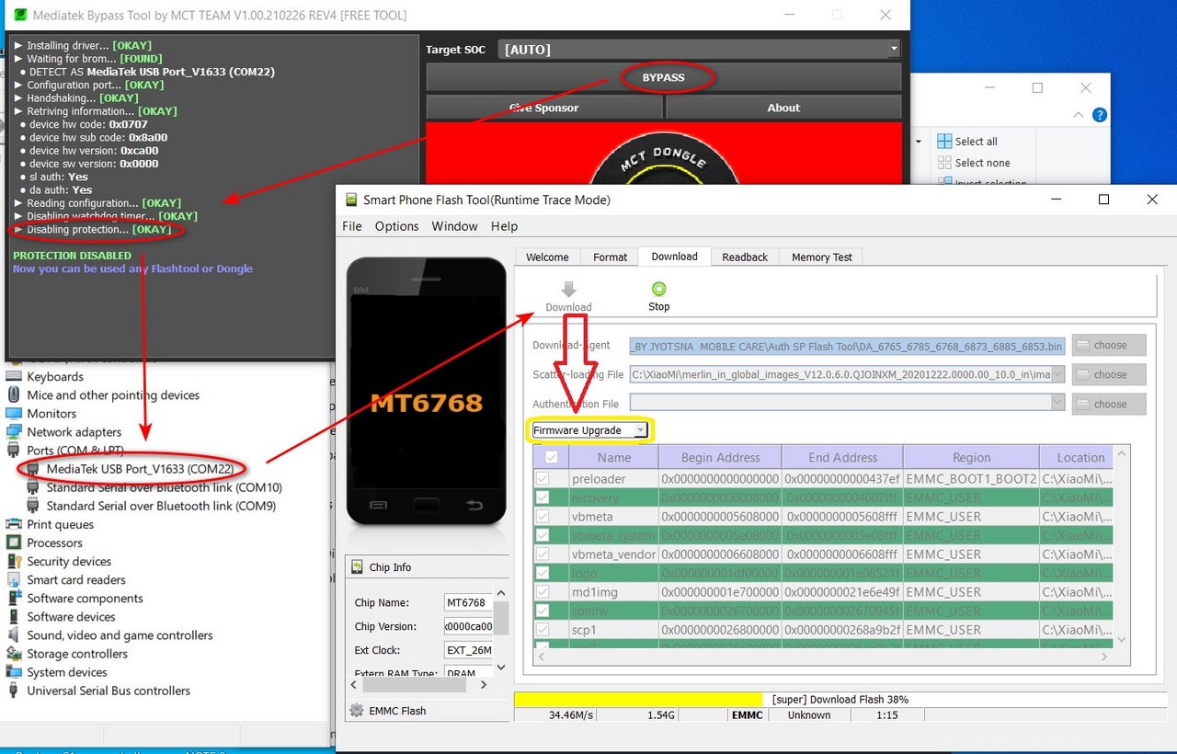Click the COM10 Bluetooth serial port icon
1177x754 pixels.
point(34,487)
